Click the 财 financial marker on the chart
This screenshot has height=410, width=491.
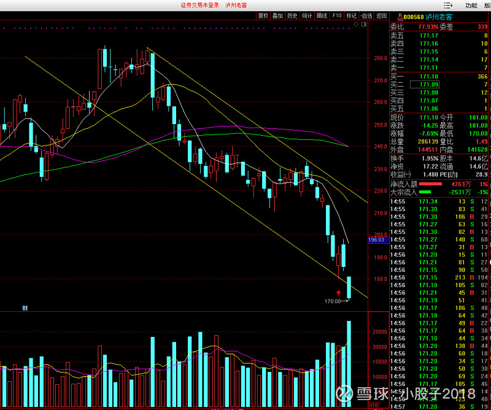[25, 308]
